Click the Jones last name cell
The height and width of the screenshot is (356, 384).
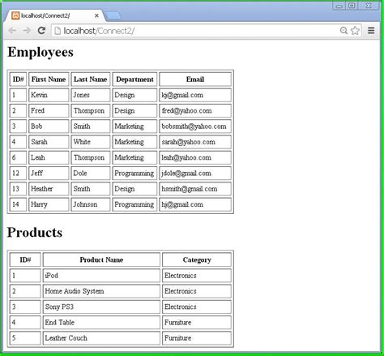coord(91,95)
